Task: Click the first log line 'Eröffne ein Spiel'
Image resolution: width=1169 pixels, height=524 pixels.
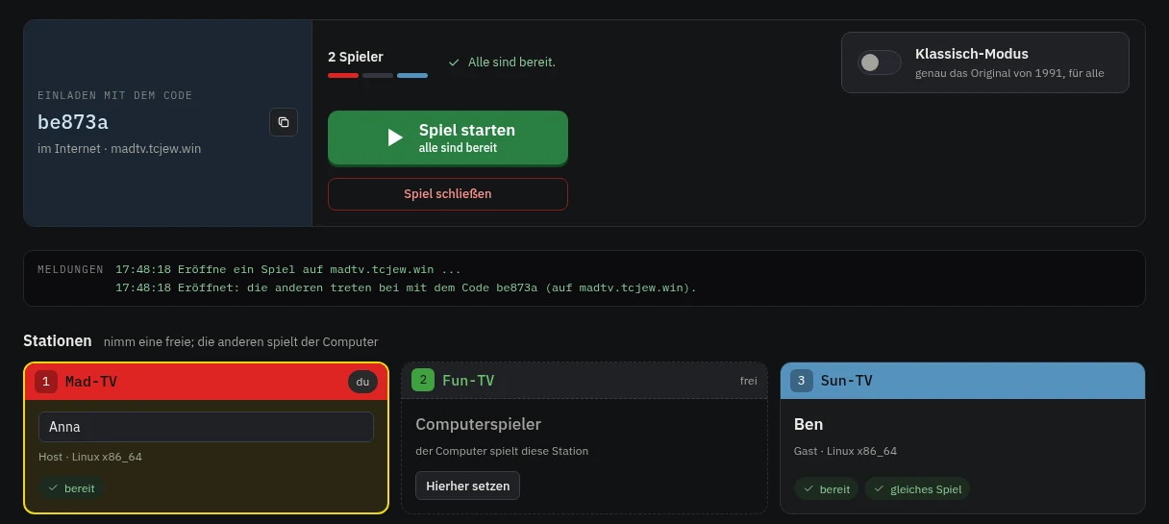Action: coord(288,270)
